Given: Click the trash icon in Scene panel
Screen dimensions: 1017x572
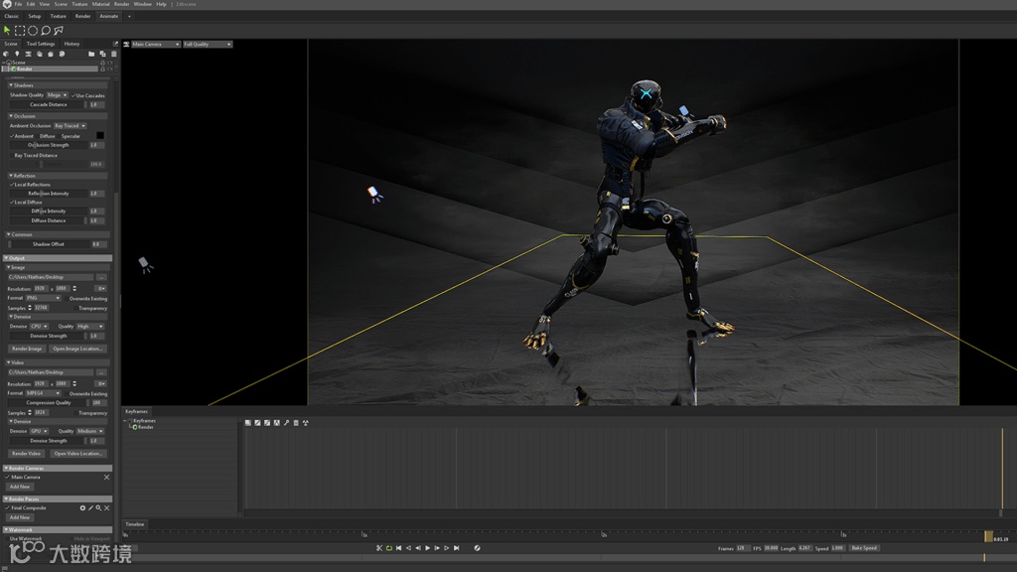Looking at the screenshot, I should [x=113, y=54].
